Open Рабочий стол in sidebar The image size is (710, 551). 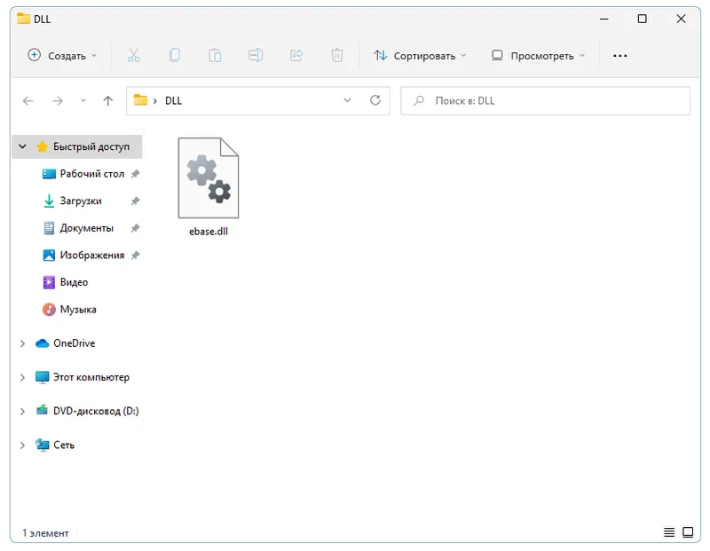tap(92, 174)
